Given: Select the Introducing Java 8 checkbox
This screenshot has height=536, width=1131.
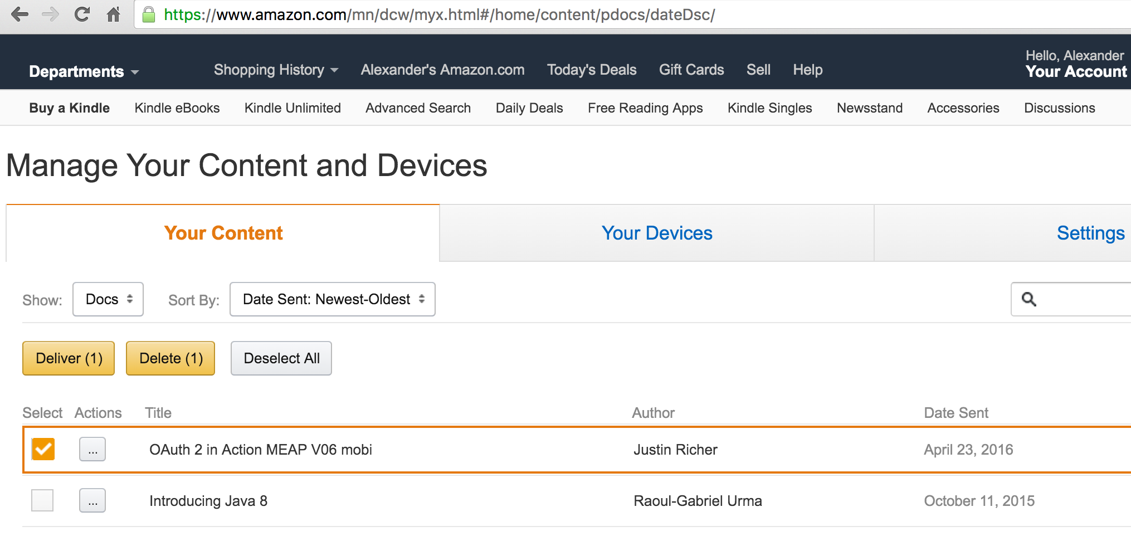Looking at the screenshot, I should pyautogui.click(x=42, y=500).
